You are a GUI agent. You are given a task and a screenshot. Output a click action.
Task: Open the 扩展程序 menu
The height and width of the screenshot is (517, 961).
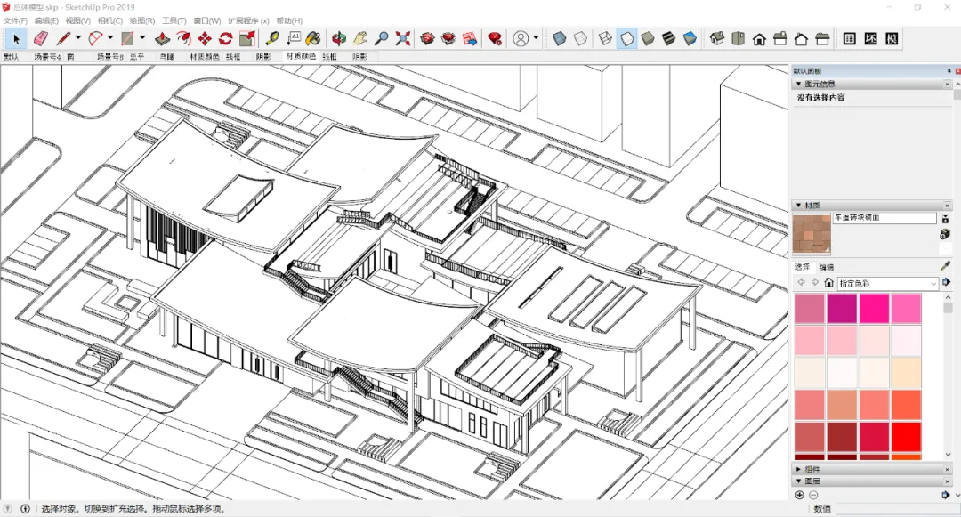tap(248, 20)
